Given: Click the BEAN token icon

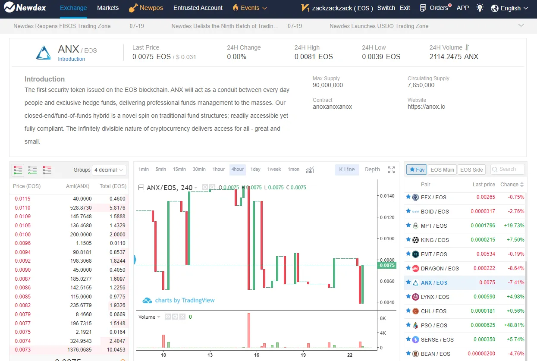Looking at the screenshot, I should [416, 354].
